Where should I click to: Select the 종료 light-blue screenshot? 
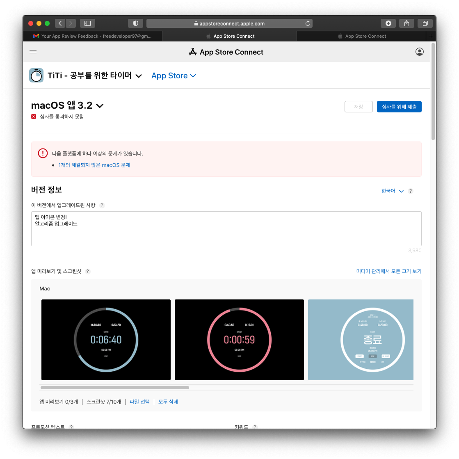pyautogui.click(x=361, y=340)
